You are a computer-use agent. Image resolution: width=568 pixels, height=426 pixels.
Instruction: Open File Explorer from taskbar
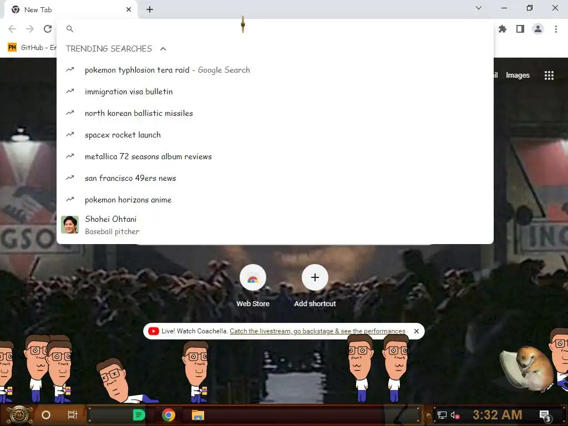(198, 415)
